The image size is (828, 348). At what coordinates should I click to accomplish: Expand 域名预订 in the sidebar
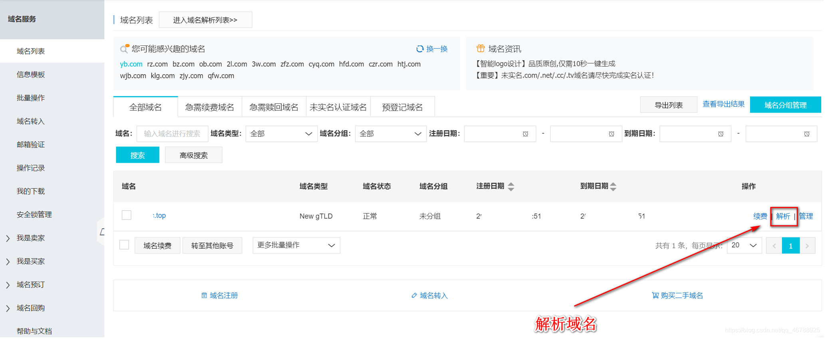8,285
